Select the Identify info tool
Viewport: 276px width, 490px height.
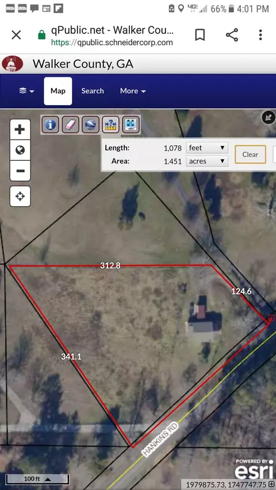(x=50, y=125)
